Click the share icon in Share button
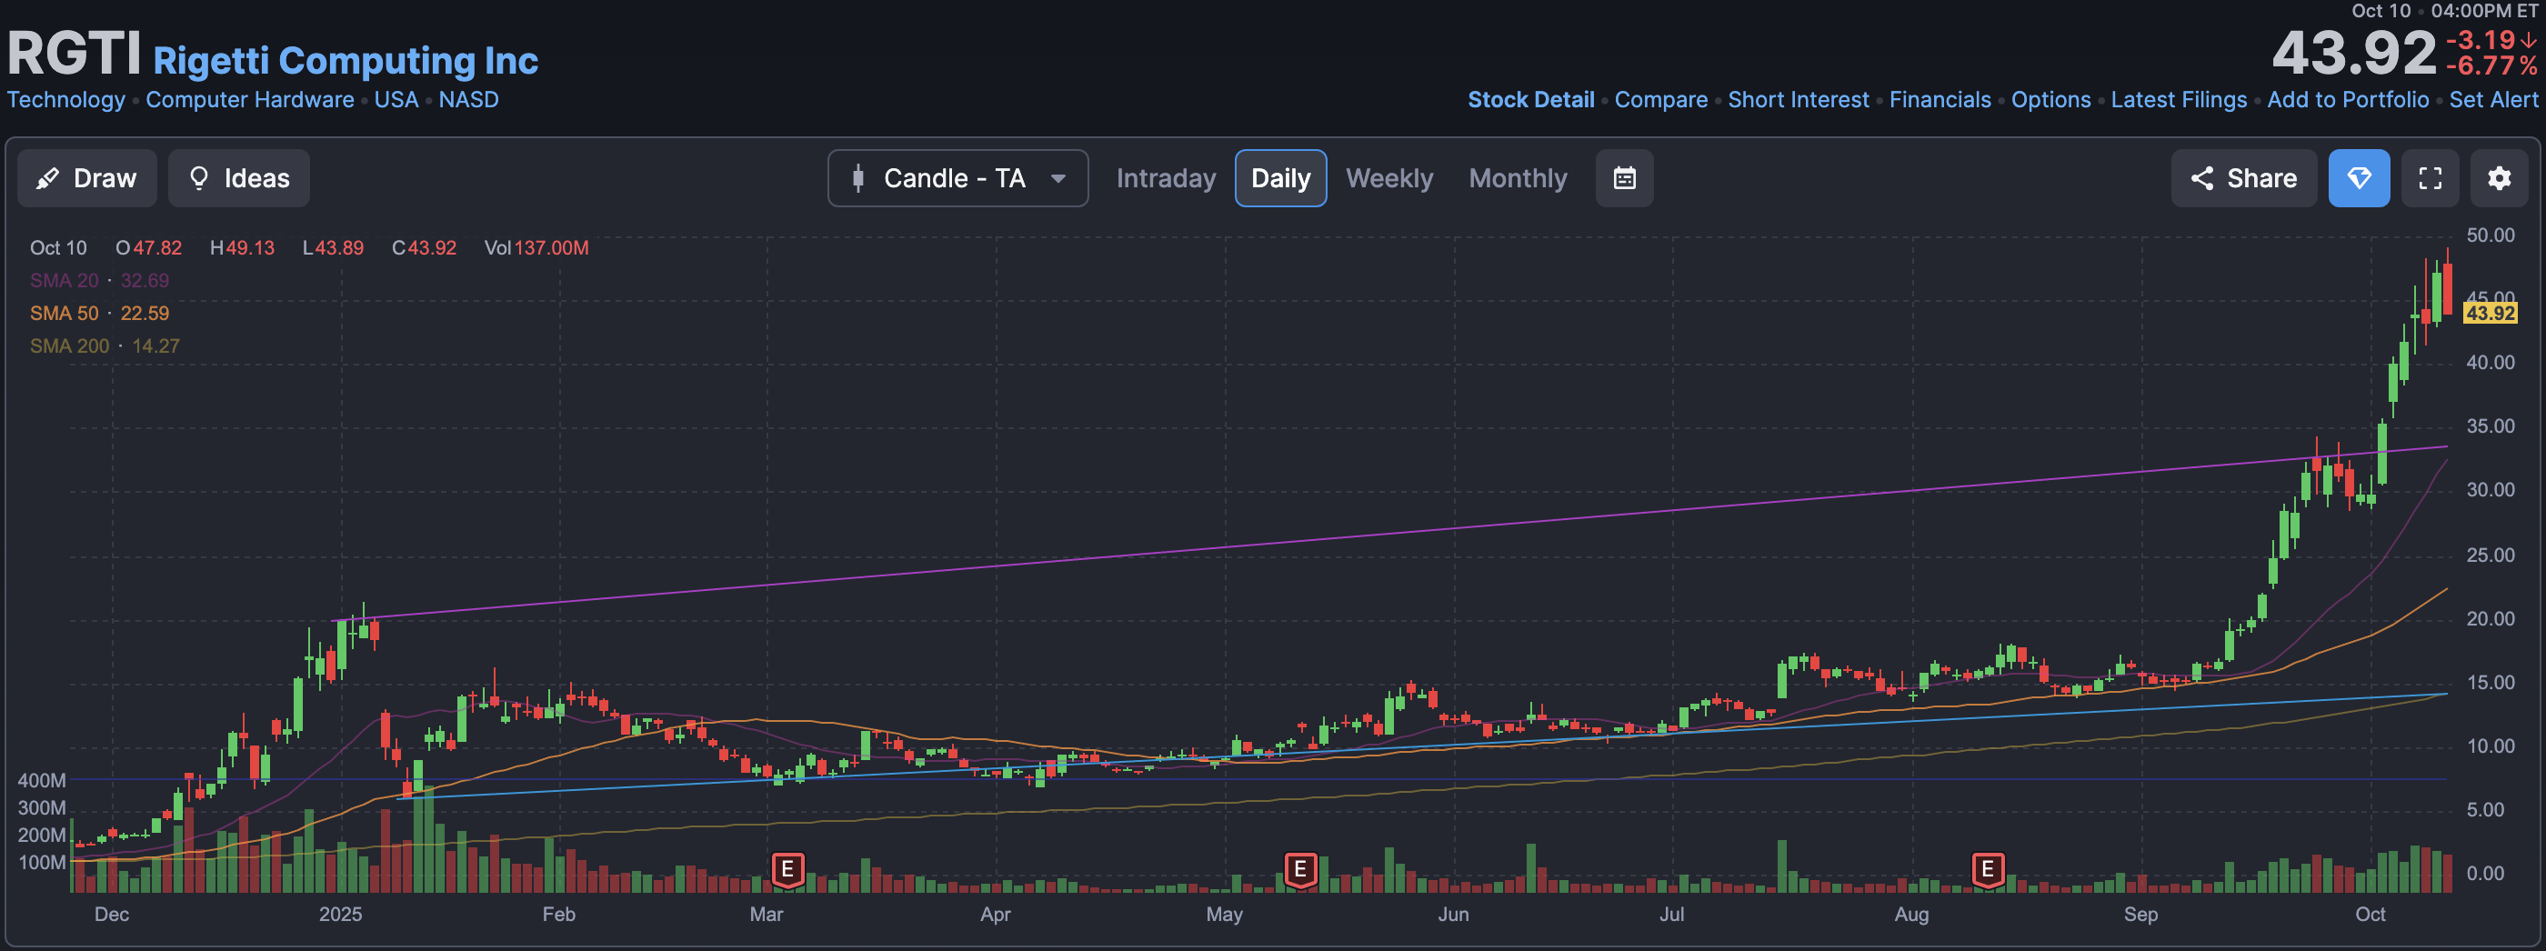Screen dimensions: 2546x951 pyautogui.click(x=2201, y=178)
